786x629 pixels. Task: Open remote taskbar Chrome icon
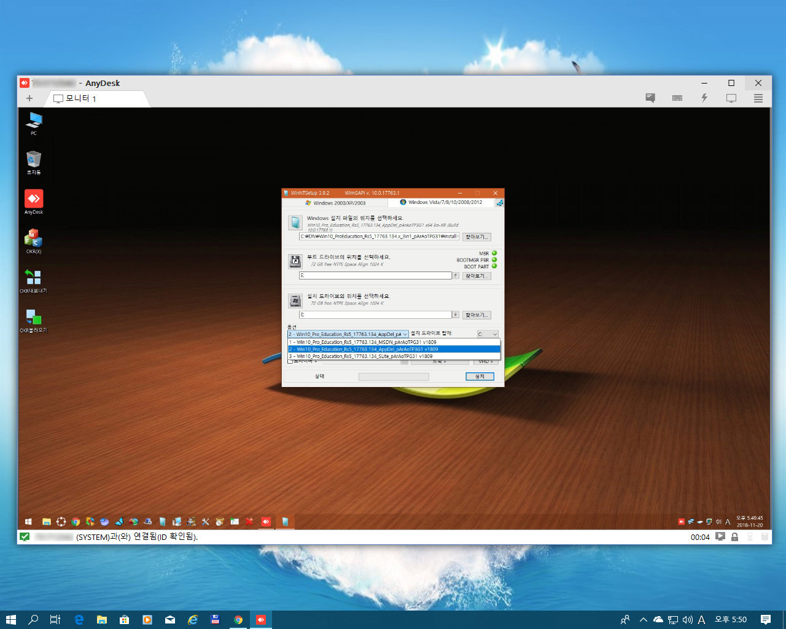[76, 522]
